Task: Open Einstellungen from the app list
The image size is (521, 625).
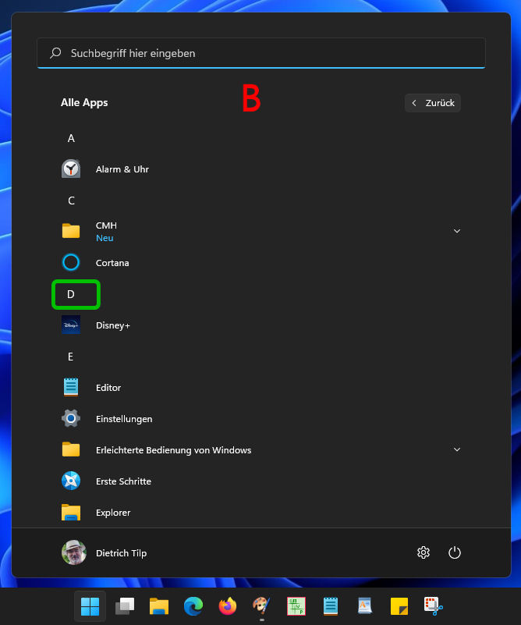Action: click(x=123, y=419)
